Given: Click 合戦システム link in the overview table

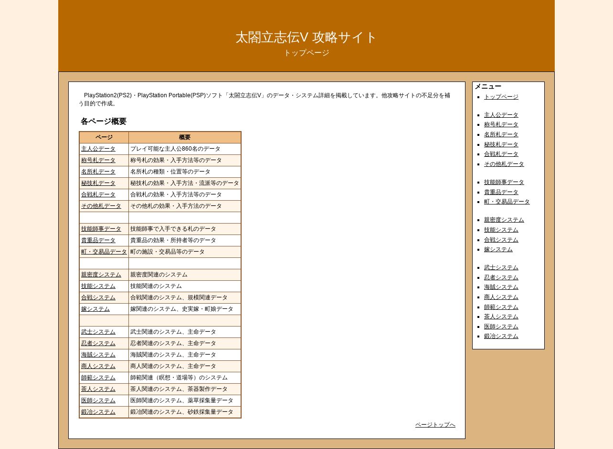Looking at the screenshot, I should [98, 297].
